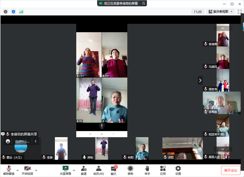Leave meeting via 离开会议 button
244x177 pixels.
point(231,170)
